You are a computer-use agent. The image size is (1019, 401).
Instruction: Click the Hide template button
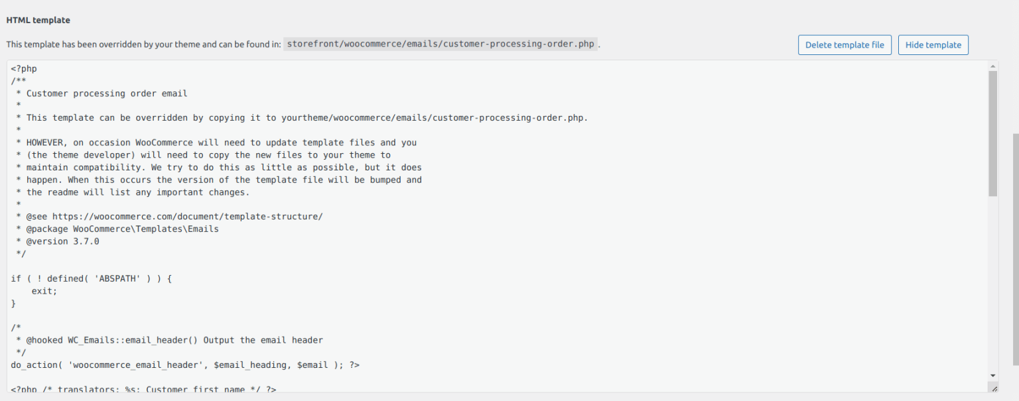point(933,44)
